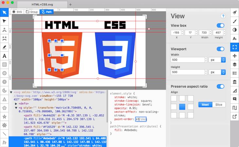Select top-left align cell

click(x=174, y=98)
